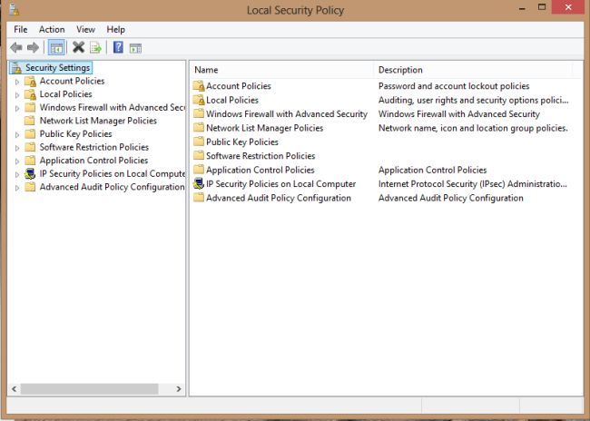
Task: Click 'Network name, icon and location' description
Action: click(x=473, y=128)
